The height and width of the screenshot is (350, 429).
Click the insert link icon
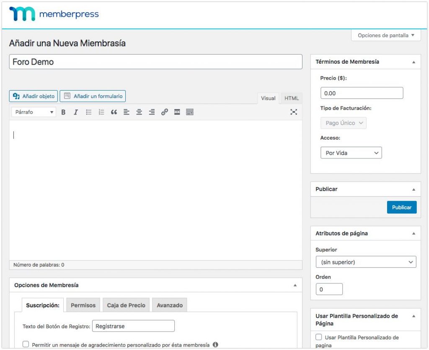164,112
